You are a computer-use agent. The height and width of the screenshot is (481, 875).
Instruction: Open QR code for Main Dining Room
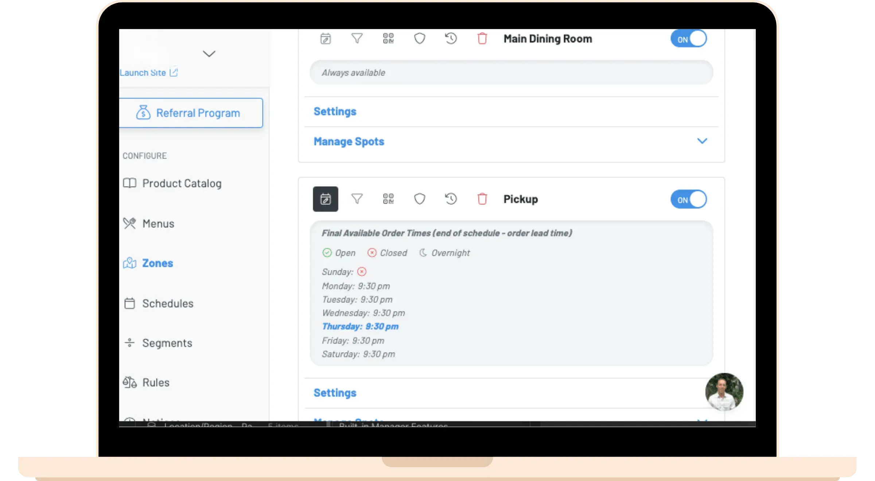pyautogui.click(x=388, y=39)
